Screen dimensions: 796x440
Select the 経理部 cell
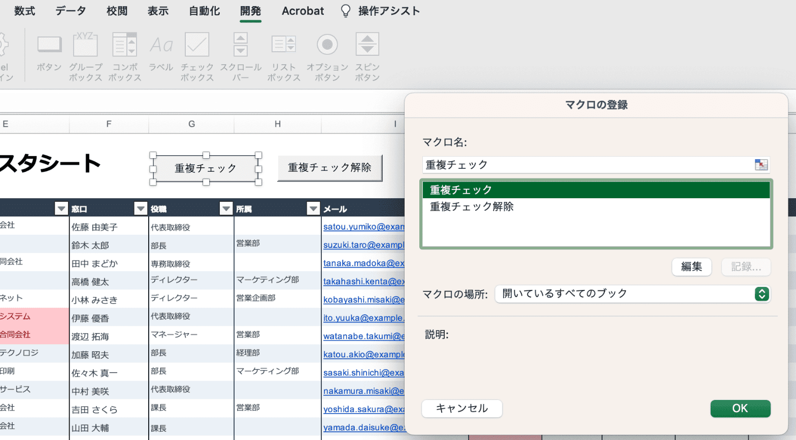pos(278,353)
